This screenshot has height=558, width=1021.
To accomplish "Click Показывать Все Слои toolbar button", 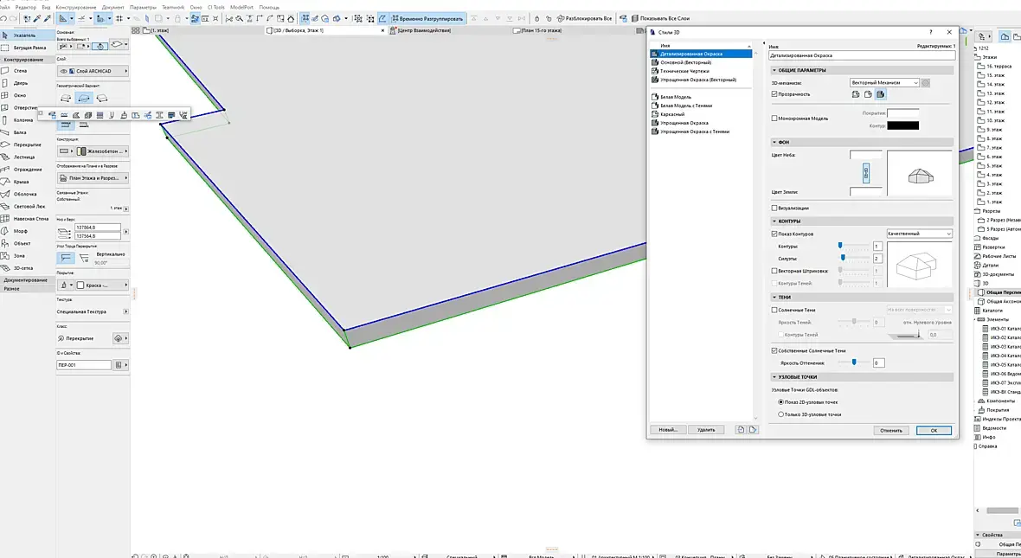I will pyautogui.click(x=660, y=18).
